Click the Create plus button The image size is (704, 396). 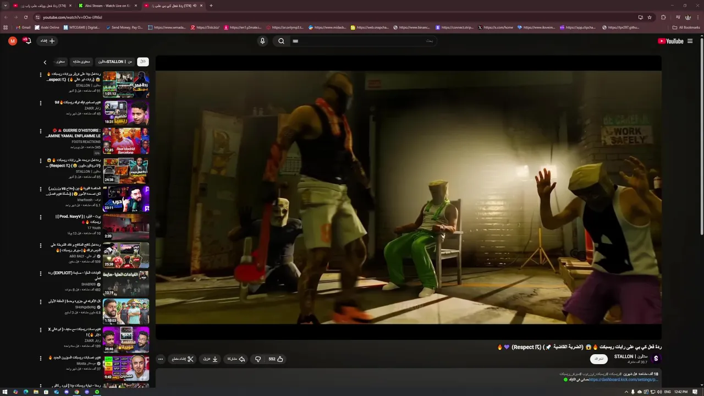pos(48,41)
